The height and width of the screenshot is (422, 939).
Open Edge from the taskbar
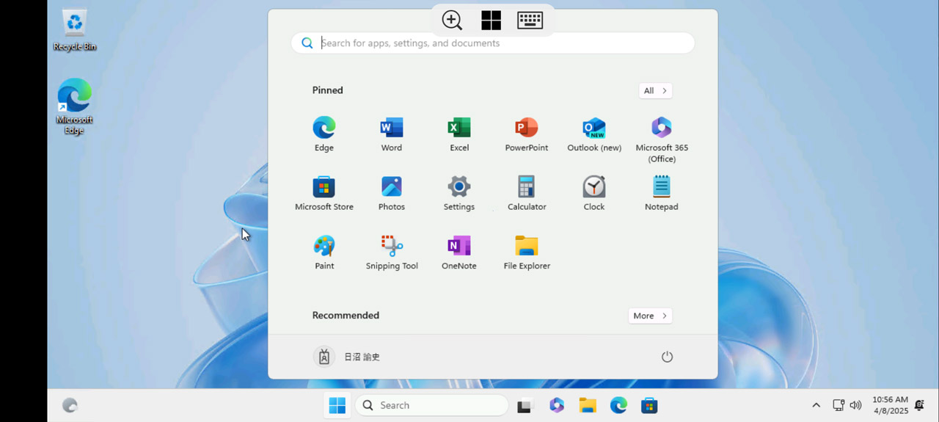(618, 405)
